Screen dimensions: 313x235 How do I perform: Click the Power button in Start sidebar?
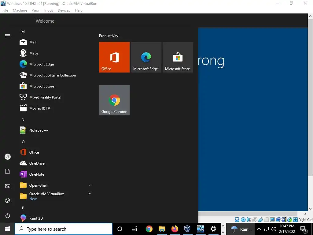click(8, 215)
